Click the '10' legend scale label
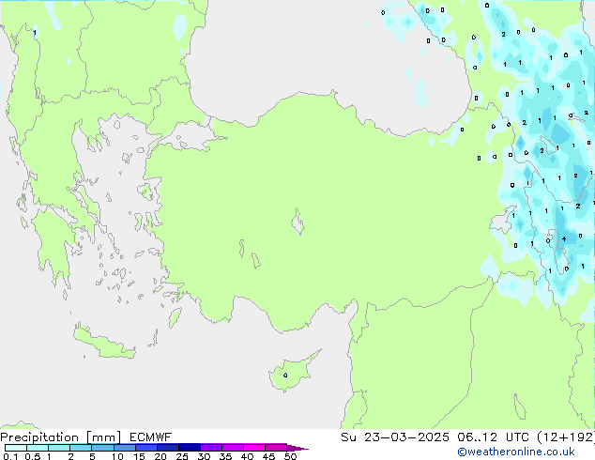Screen dimensions: 595x460 tap(117, 456)
